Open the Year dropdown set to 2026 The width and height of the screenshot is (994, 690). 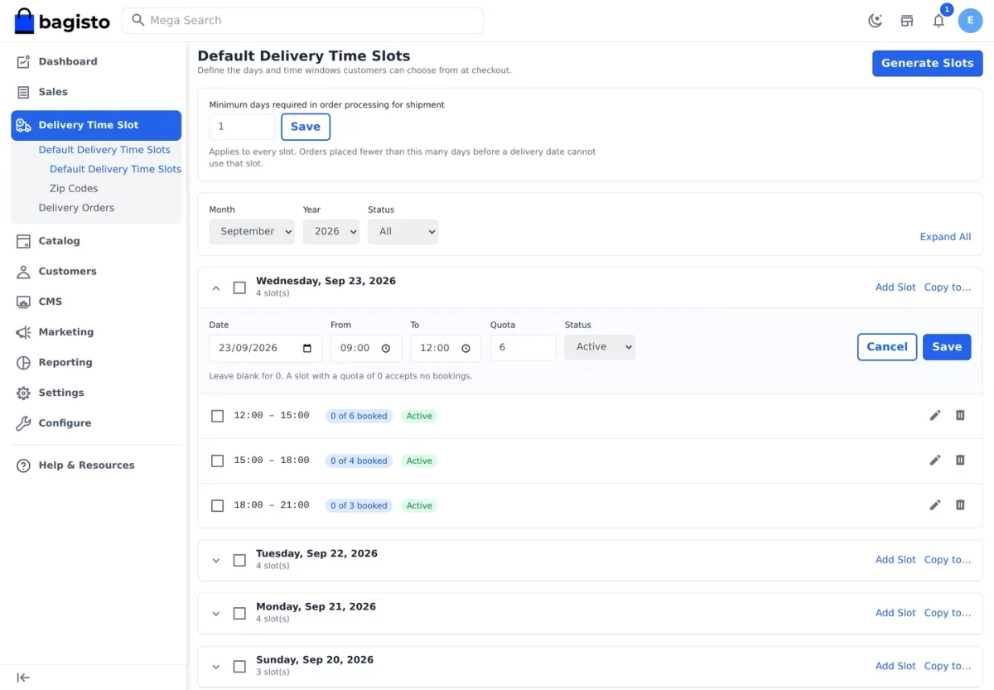331,231
